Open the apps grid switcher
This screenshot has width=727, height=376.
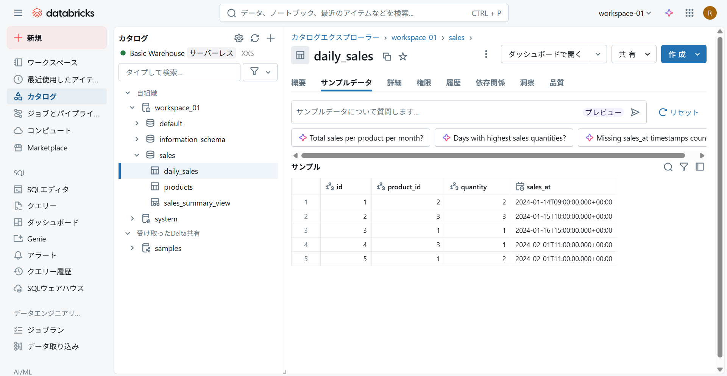click(689, 13)
